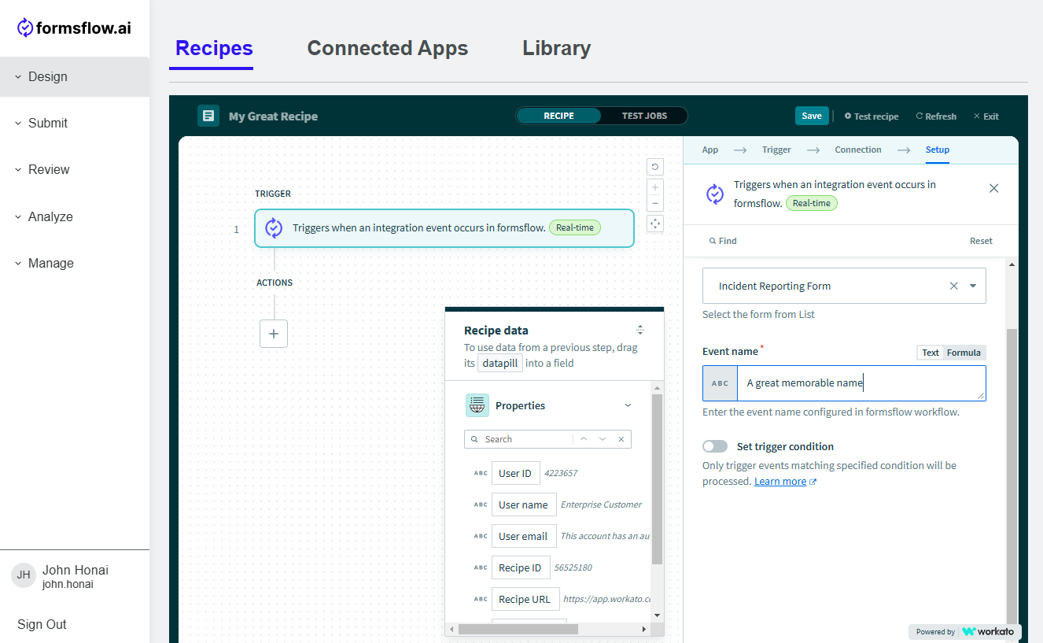The image size is (1043, 643).
Task: Click Sign Out
Action: [x=42, y=624]
